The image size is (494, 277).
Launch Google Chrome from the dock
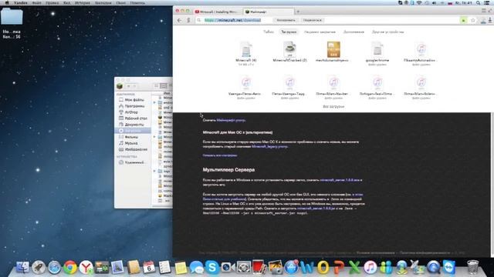[70, 268]
